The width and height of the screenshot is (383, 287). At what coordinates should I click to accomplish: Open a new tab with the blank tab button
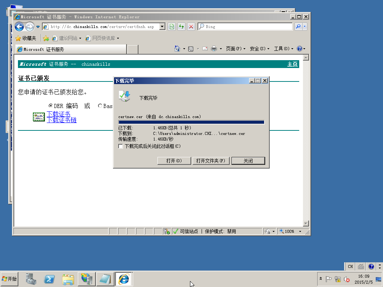[133, 49]
